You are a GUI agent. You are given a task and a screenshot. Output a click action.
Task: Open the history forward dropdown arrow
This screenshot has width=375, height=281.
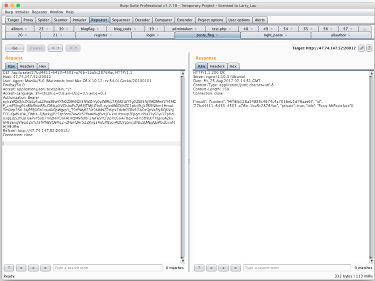pos(75,48)
